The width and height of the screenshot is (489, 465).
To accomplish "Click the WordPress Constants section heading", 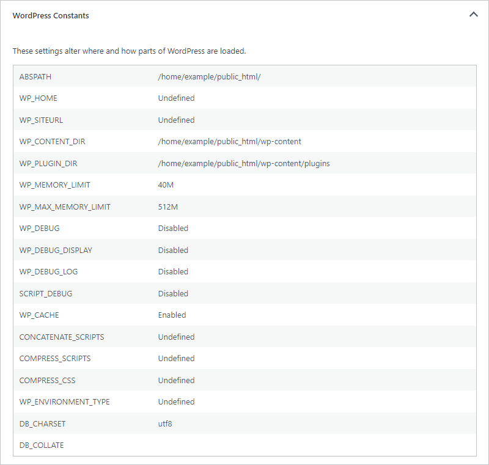I will [x=51, y=16].
